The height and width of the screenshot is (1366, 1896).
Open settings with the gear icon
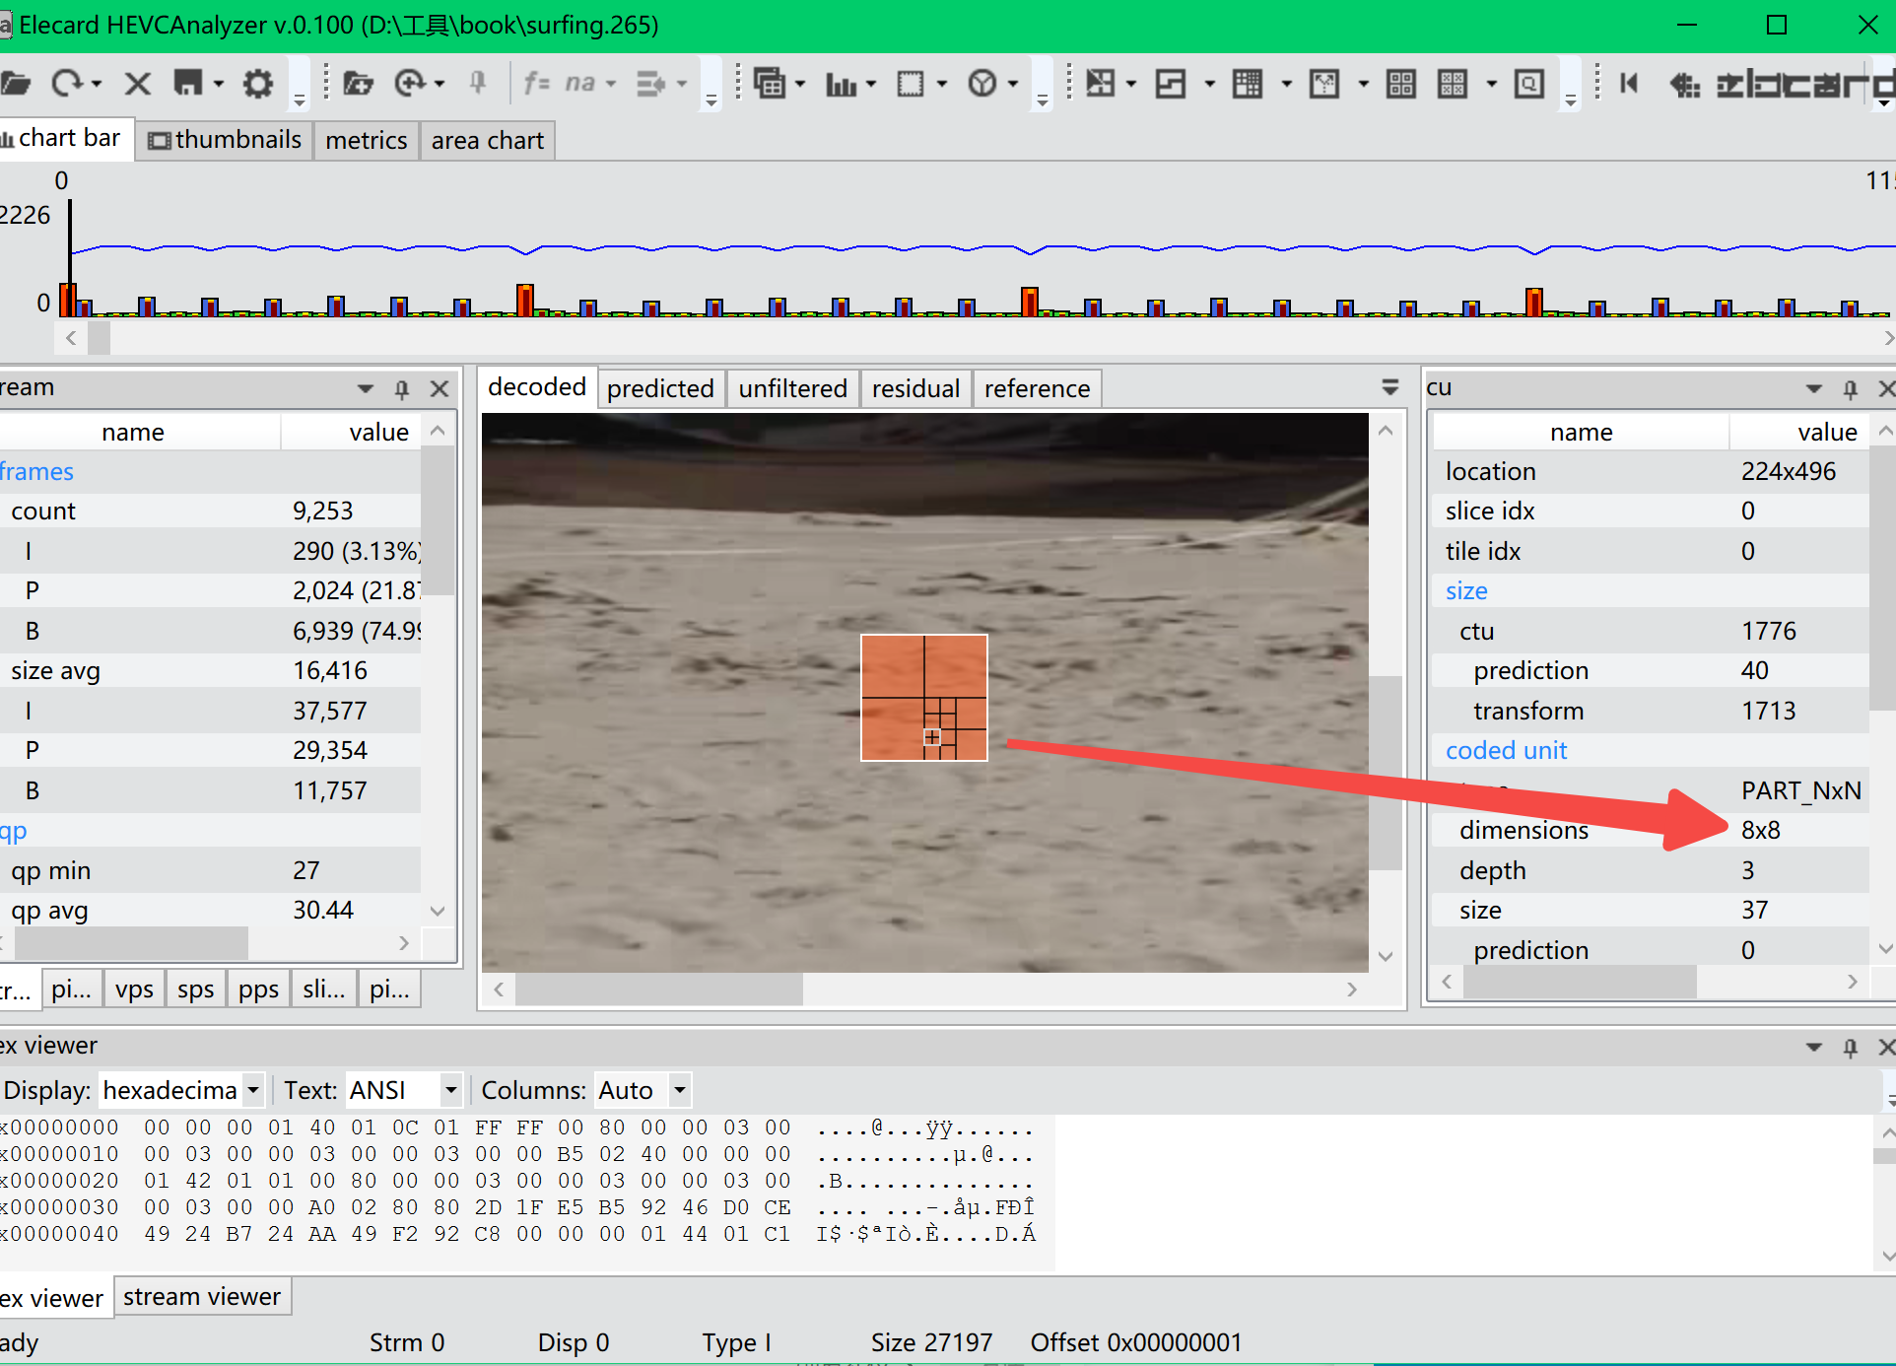click(258, 84)
